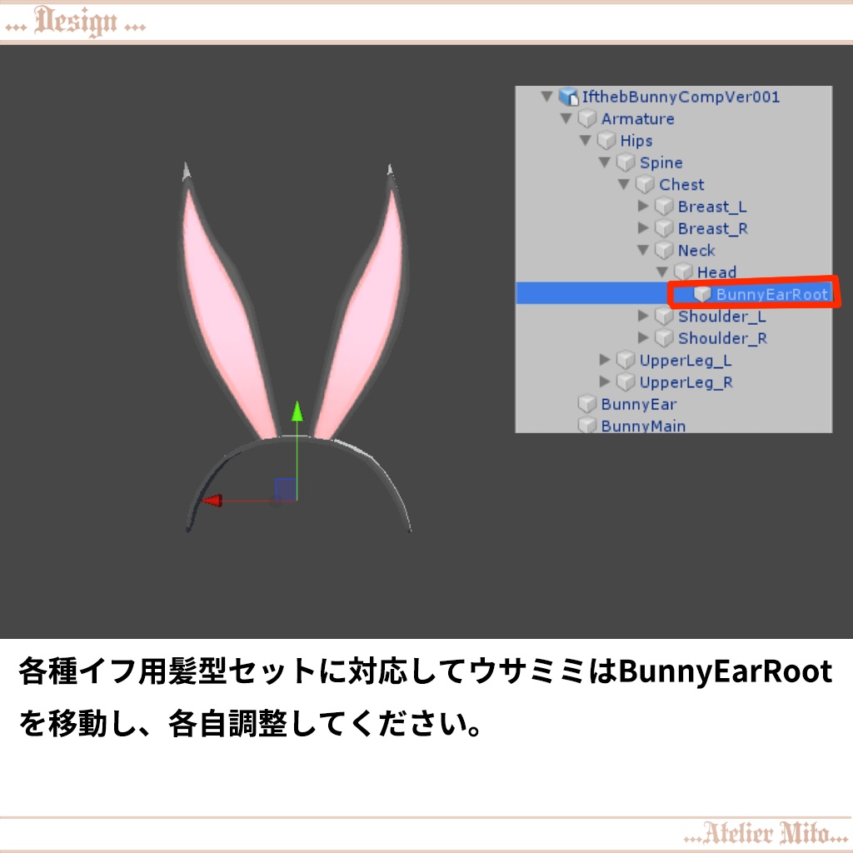The width and height of the screenshot is (853, 853).
Task: Select the UpperLeg_R bone
Action: (686, 382)
